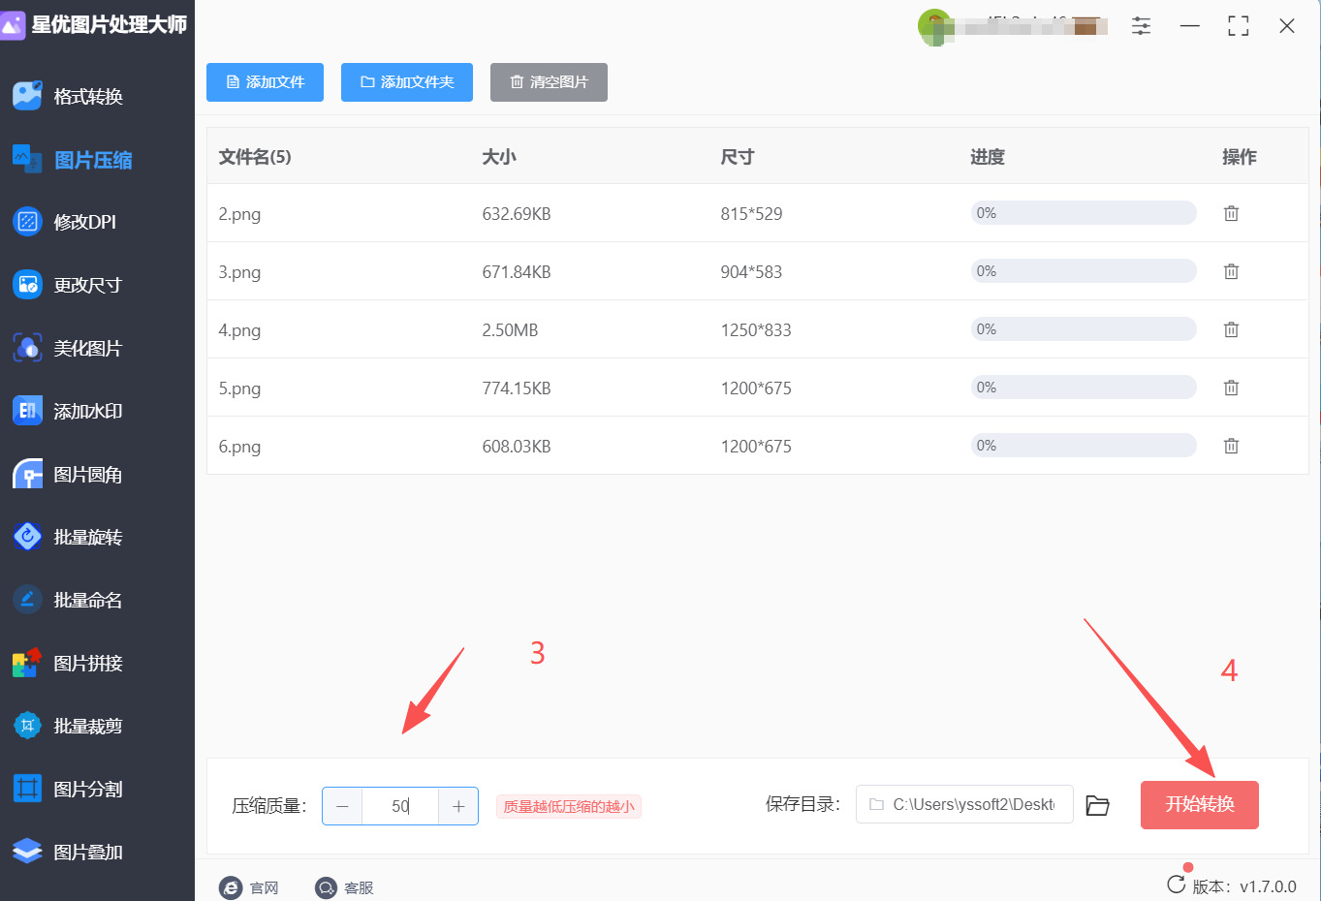This screenshot has width=1321, height=901.
Task: Select the 更改尺寸 menu label
Action: coord(88,286)
